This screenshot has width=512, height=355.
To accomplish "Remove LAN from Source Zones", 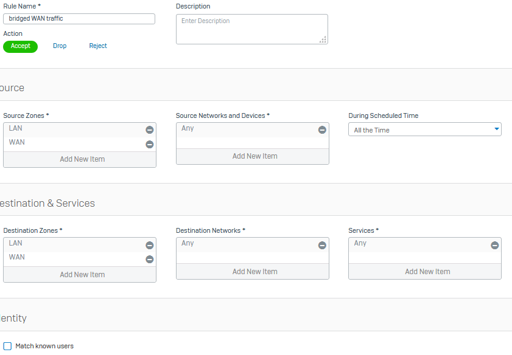I will pos(150,129).
